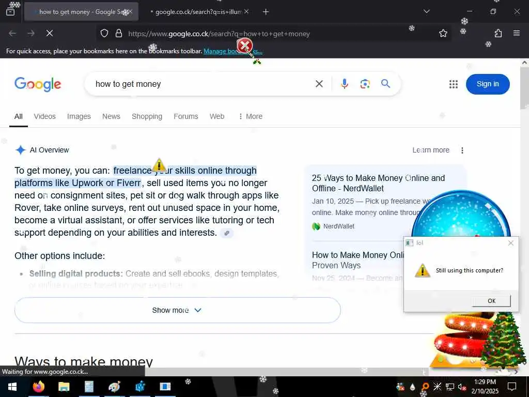Switch to 'how to get money' tab
The image size is (529, 397).
click(81, 12)
